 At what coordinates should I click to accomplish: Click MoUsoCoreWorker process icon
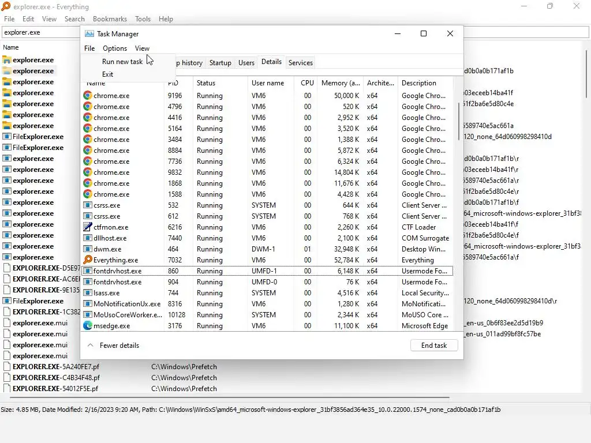point(88,314)
